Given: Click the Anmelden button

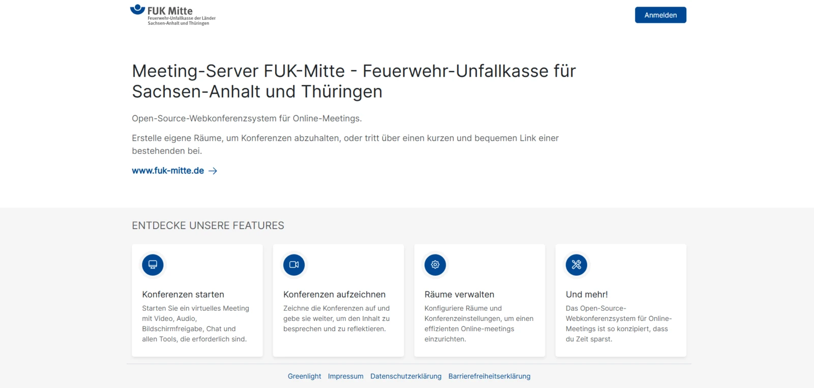Looking at the screenshot, I should click(x=660, y=15).
